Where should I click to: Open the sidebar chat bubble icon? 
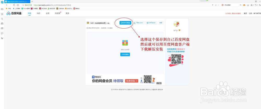click(x=2, y=33)
